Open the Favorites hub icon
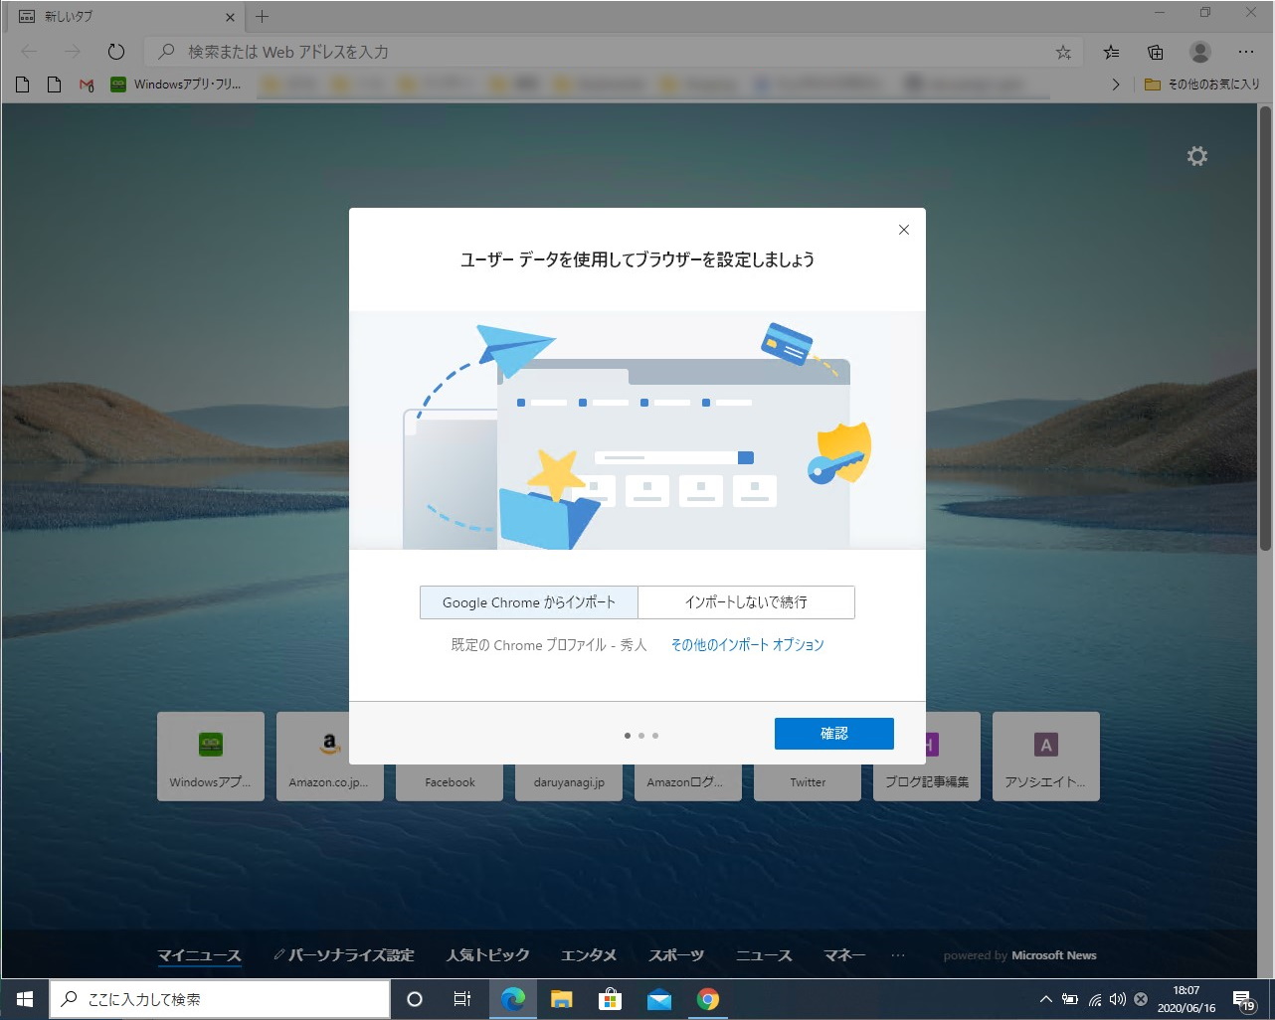The image size is (1275, 1020). pyautogui.click(x=1111, y=52)
